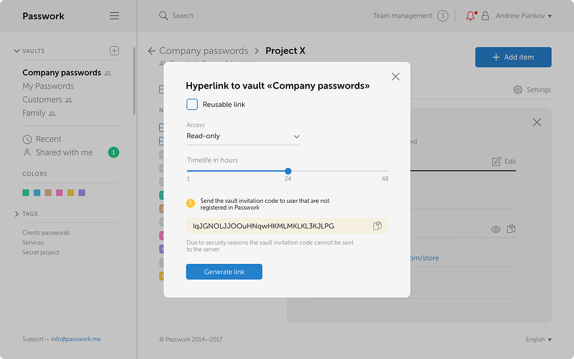Screen dimensions: 574x359
Task: Click the Timelife slider handle
Action: pos(288,171)
